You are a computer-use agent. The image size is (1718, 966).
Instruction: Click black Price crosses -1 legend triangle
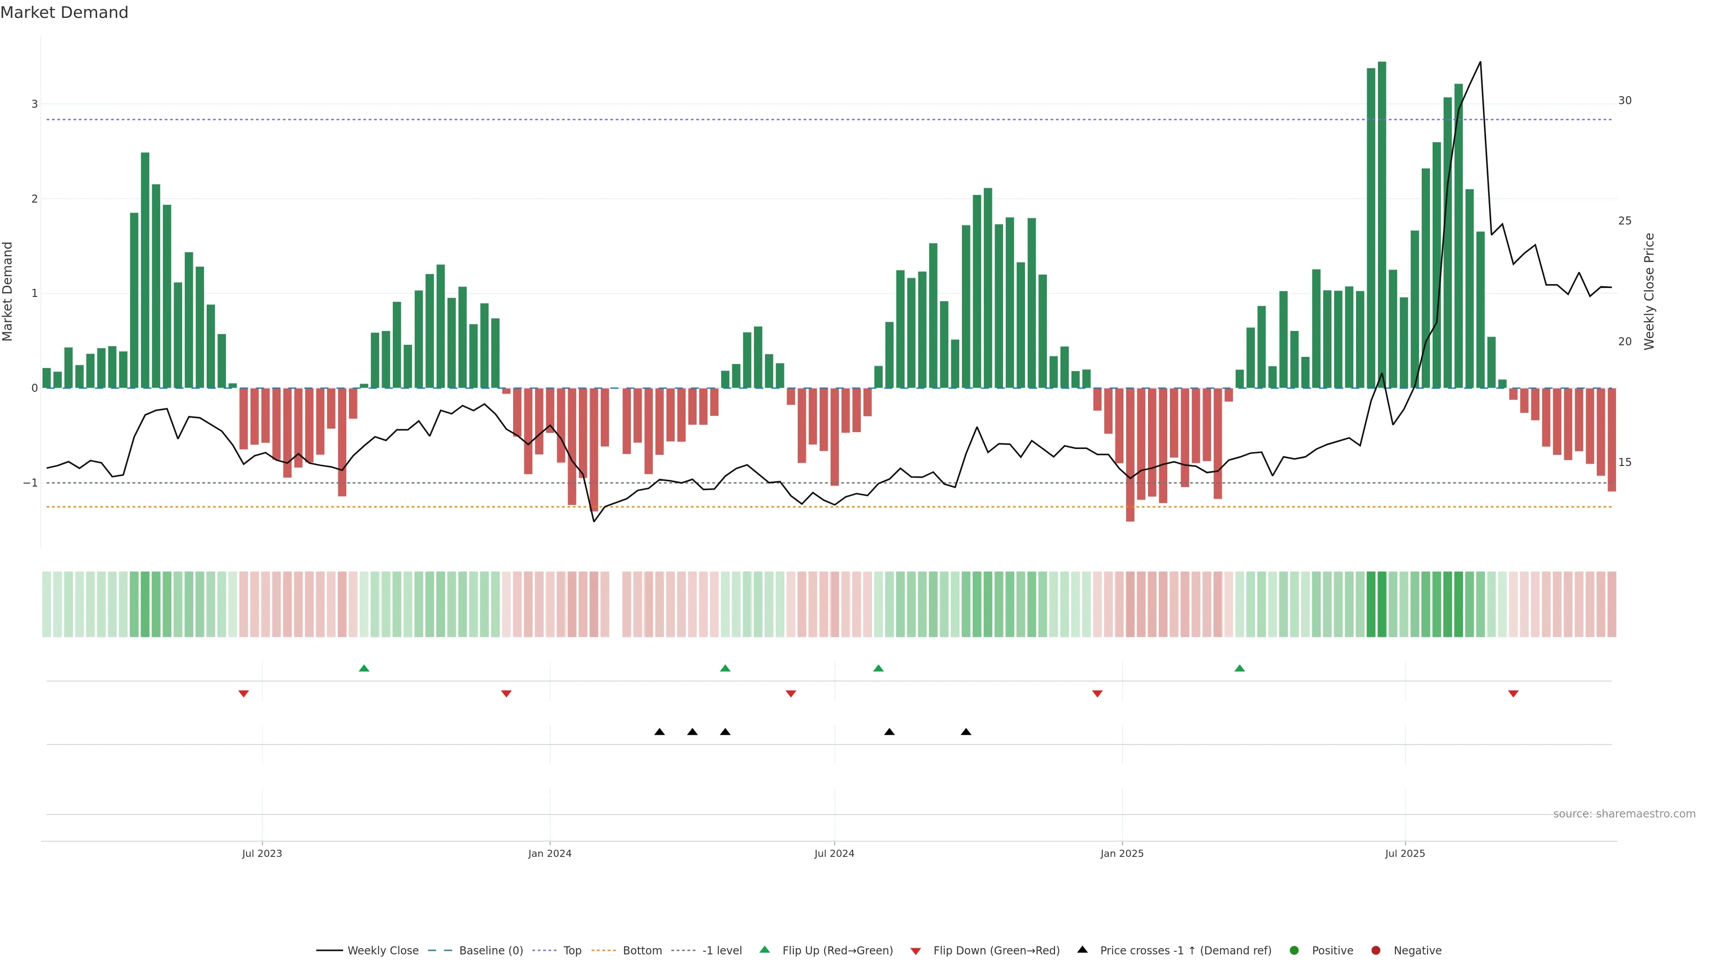(x=1082, y=950)
